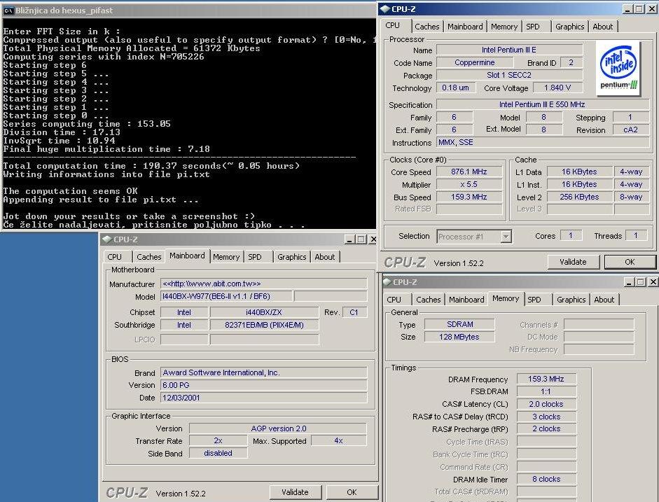Select CPU tab in the Memory CPU-Z window
Image resolution: width=659 pixels, height=502 pixels.
tap(394, 300)
